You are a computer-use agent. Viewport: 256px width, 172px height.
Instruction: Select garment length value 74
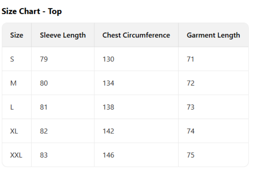(191, 131)
